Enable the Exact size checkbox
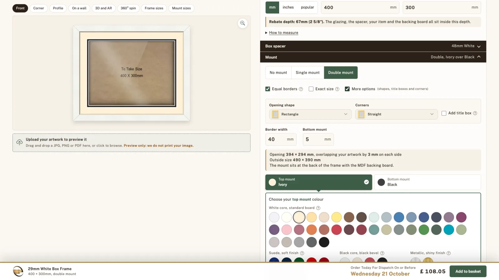 tap(311, 89)
